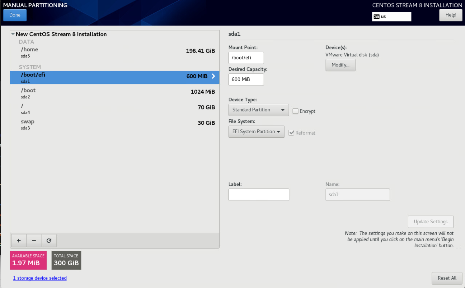Click the SYSTEM section heading
Viewport: 465px width, 288px height.
30,67
